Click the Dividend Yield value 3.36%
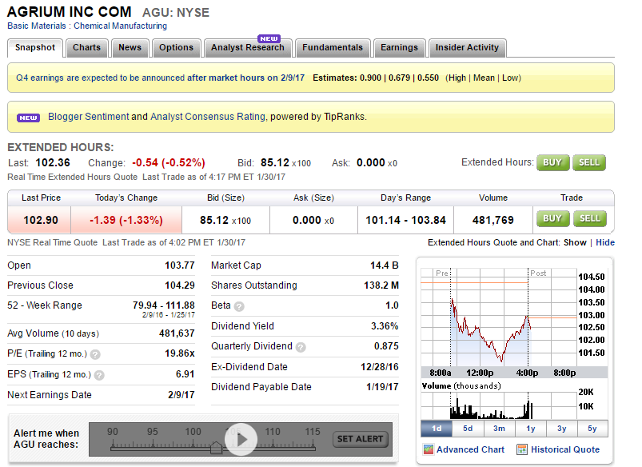The height and width of the screenshot is (467, 642). click(385, 326)
